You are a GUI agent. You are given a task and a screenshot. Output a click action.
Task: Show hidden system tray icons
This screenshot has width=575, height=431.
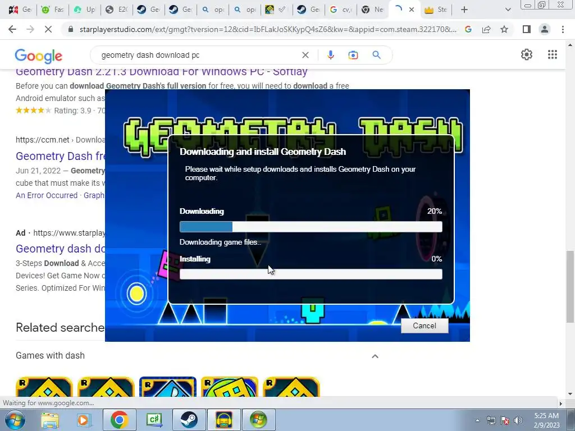477,420
